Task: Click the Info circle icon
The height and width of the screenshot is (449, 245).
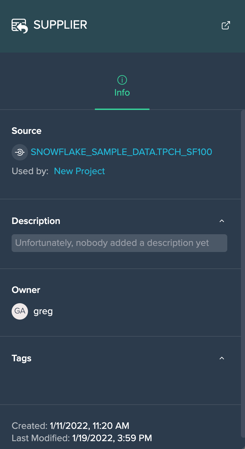Action: coord(122,80)
